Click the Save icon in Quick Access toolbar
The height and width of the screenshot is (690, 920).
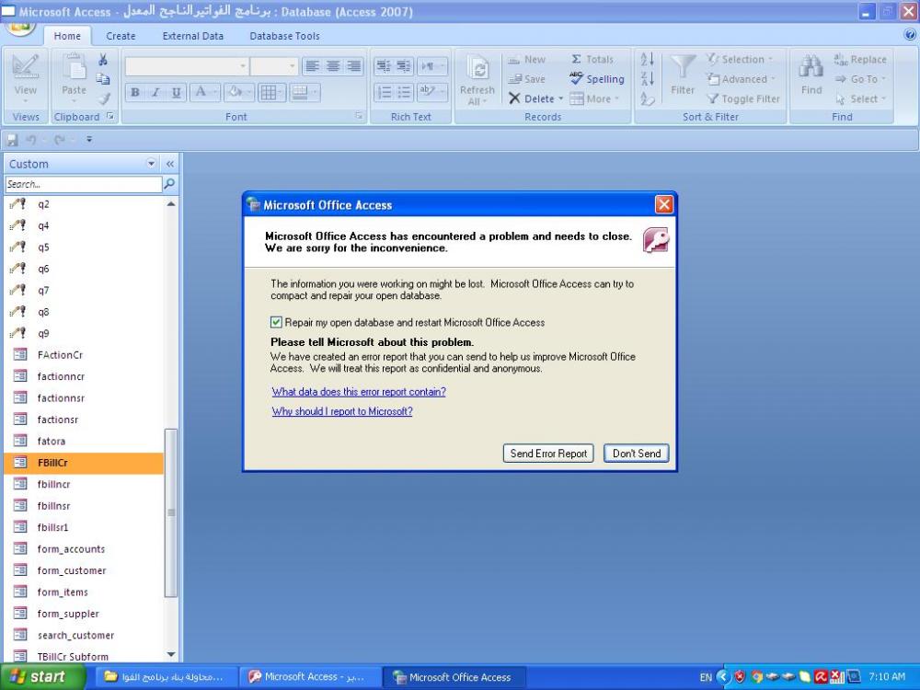[x=12, y=140]
